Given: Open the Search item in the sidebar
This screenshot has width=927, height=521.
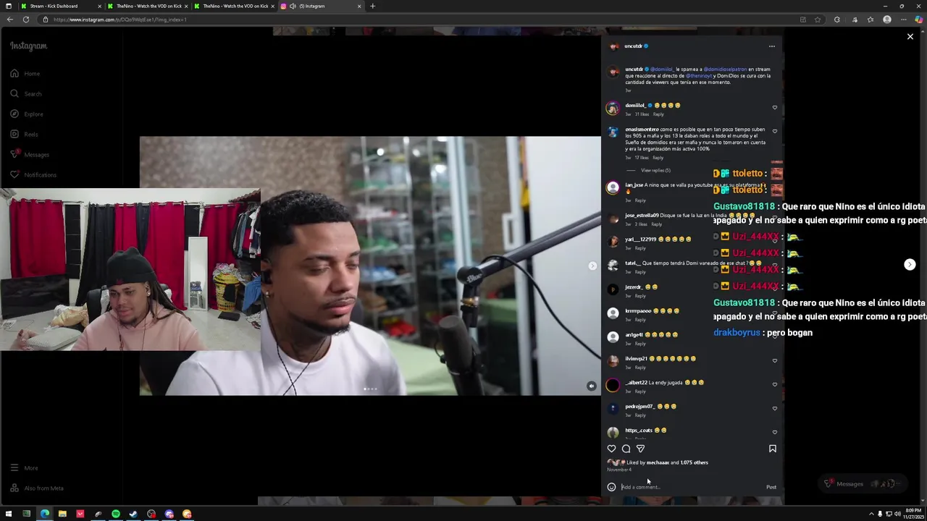Looking at the screenshot, I should click(x=25, y=93).
